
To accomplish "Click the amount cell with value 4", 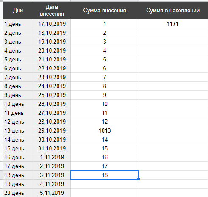I will point(105,50).
